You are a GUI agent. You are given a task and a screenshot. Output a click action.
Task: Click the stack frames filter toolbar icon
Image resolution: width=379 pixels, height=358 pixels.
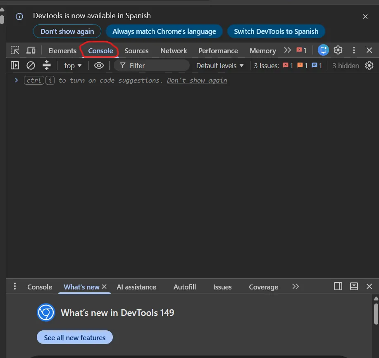(47, 65)
